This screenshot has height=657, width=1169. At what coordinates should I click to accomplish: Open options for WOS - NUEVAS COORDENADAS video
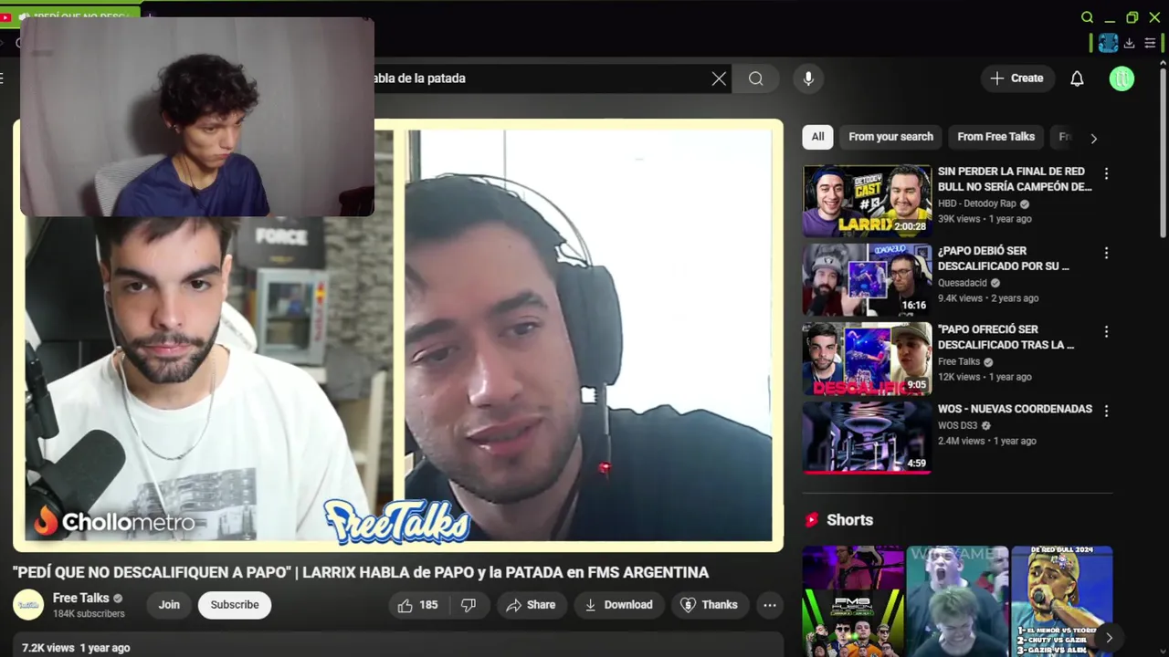(x=1106, y=411)
